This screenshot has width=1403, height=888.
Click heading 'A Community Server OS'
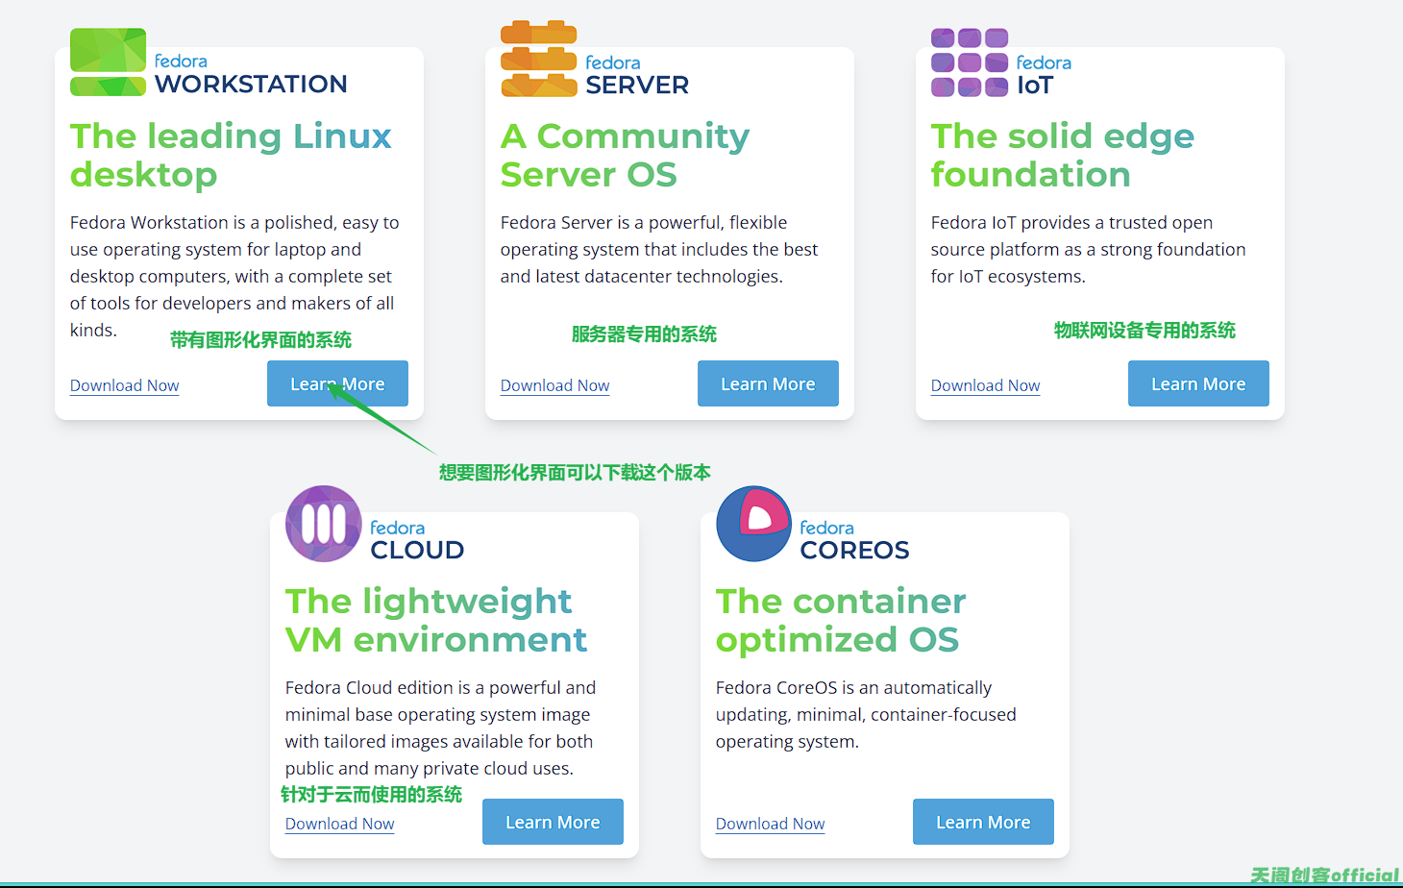tap(625, 155)
